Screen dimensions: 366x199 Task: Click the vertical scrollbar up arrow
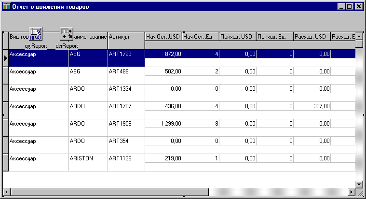(x=359, y=36)
